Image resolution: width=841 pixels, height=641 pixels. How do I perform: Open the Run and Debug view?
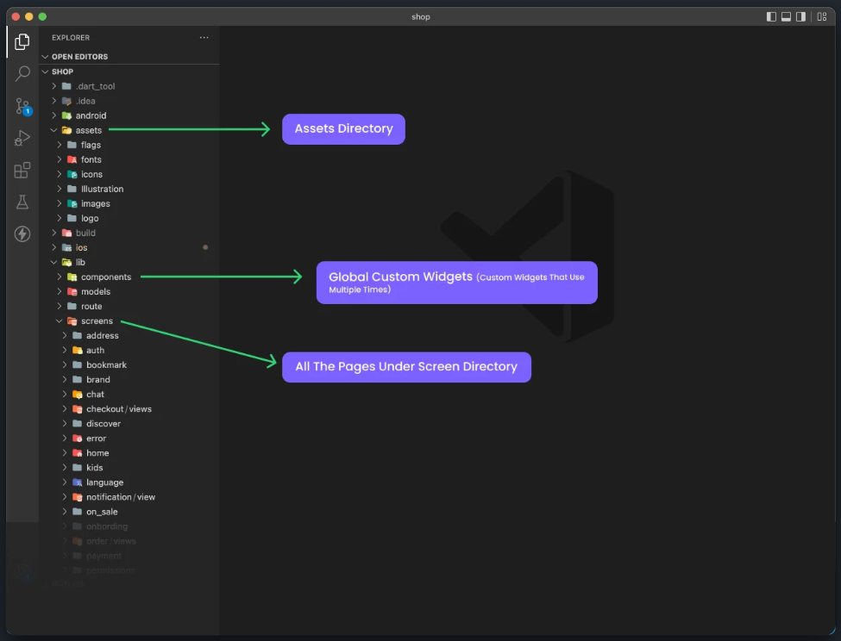coord(22,138)
